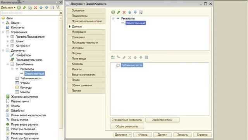Click Характеристики button
248x140 pixels.
162,120
